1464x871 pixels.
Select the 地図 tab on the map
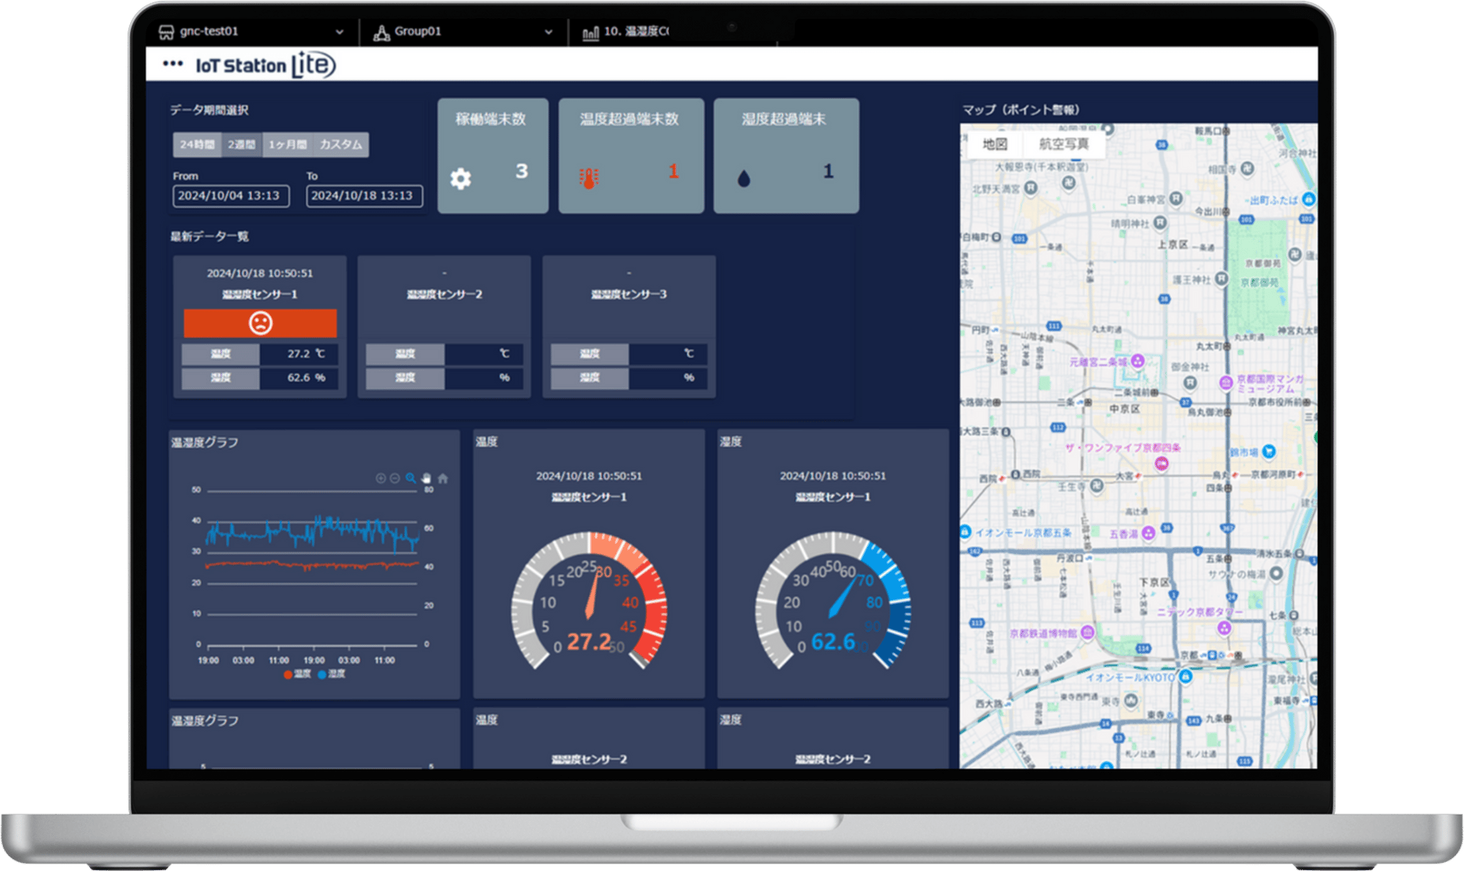(x=996, y=144)
